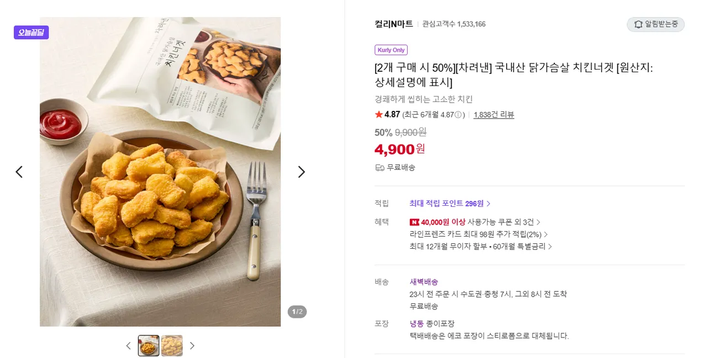This screenshot has height=358, width=707.
Task: Show the next product image
Action: click(302, 172)
